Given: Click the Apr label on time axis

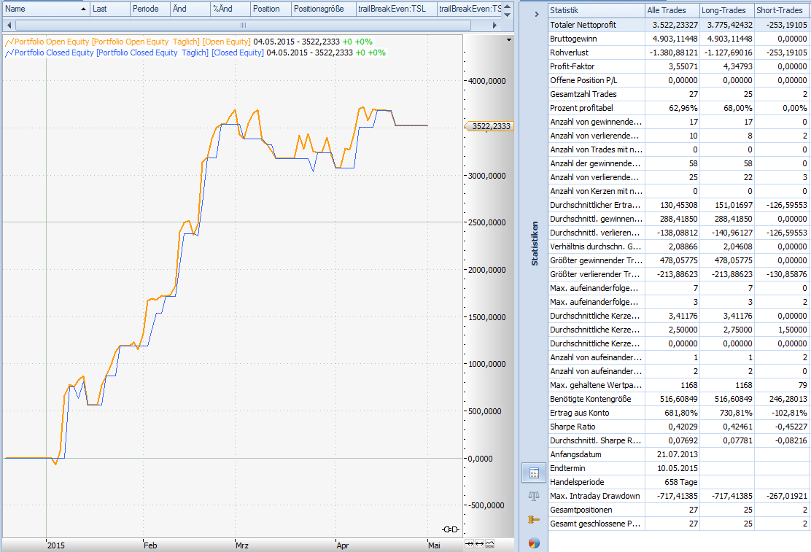Looking at the screenshot, I should click(x=342, y=545).
